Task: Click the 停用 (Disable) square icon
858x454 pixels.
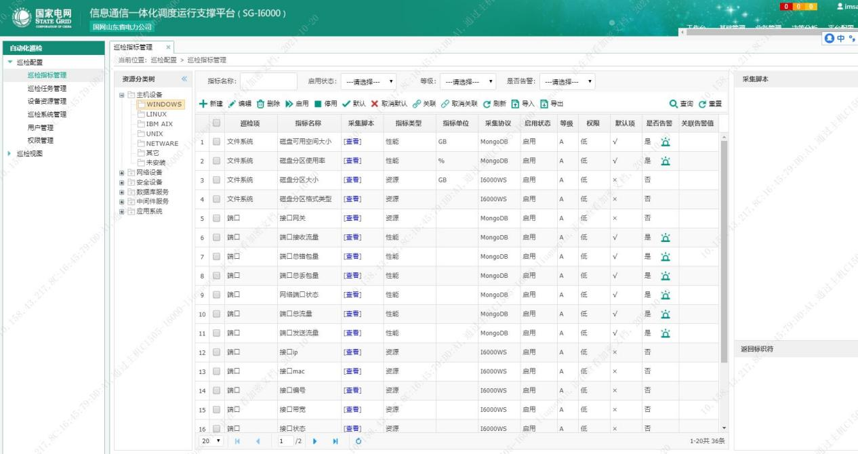Action: [317, 104]
